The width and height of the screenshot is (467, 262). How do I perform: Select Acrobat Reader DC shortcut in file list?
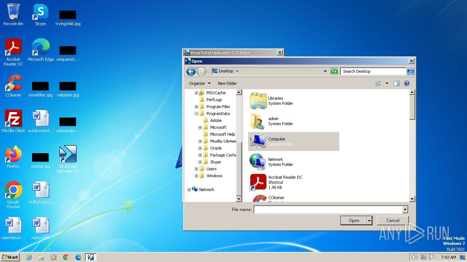click(x=294, y=182)
